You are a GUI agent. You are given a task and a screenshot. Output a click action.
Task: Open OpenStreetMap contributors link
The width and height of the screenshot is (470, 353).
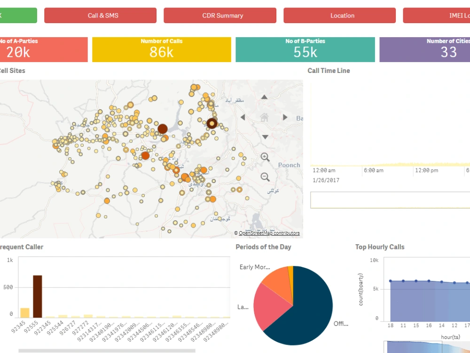pos(269,233)
